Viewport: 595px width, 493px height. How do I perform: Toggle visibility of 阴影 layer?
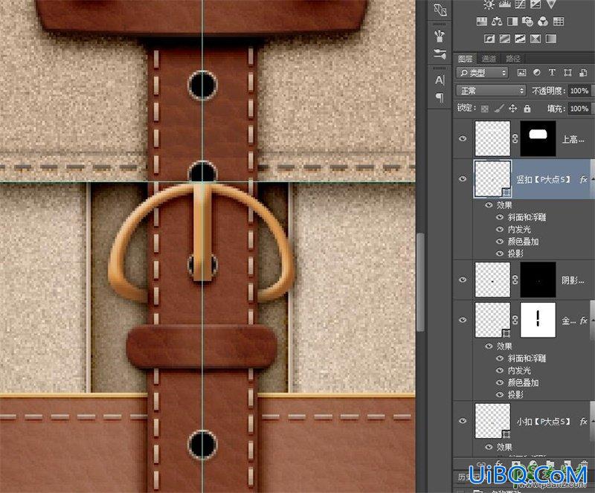click(x=463, y=280)
